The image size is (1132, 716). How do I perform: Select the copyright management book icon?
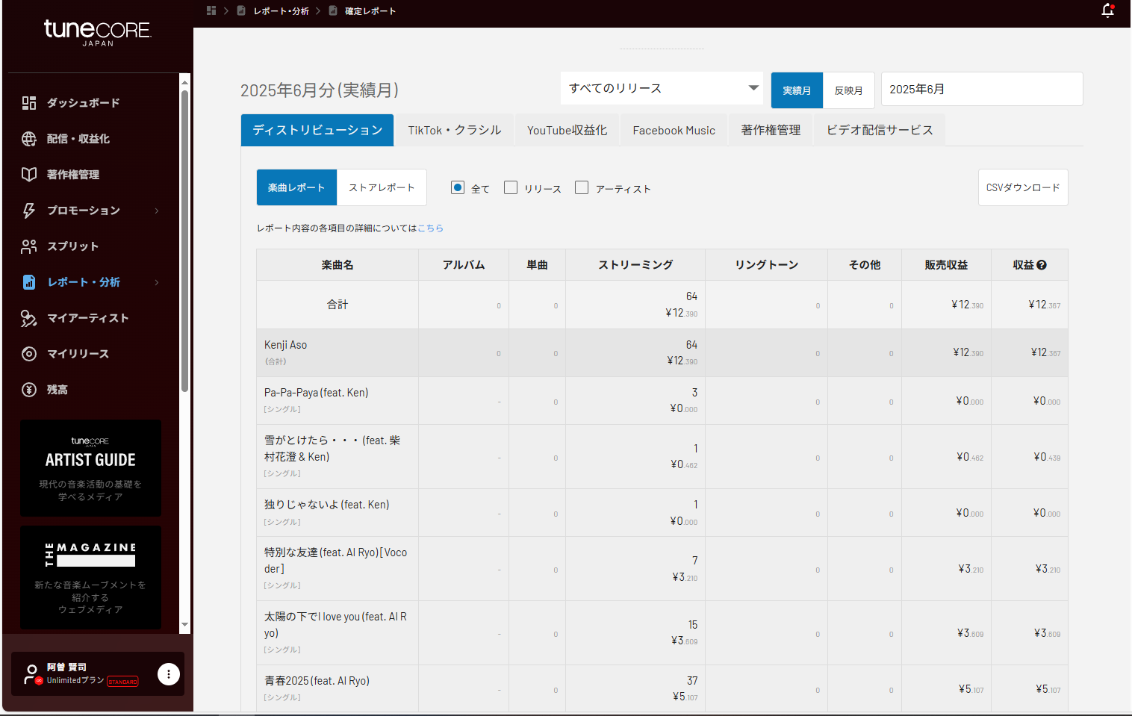[29, 175]
